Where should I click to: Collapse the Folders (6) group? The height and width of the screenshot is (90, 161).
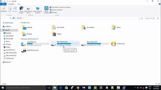20,22
